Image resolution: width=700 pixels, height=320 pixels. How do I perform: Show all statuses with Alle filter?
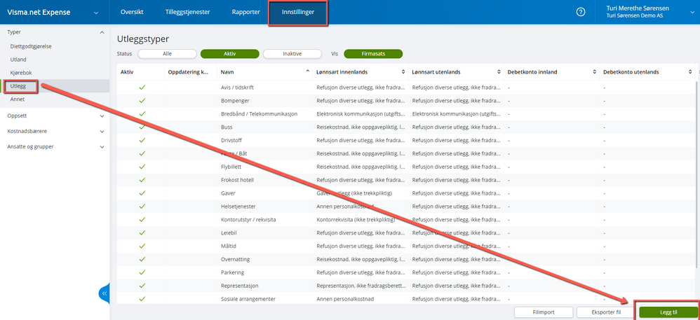167,53
